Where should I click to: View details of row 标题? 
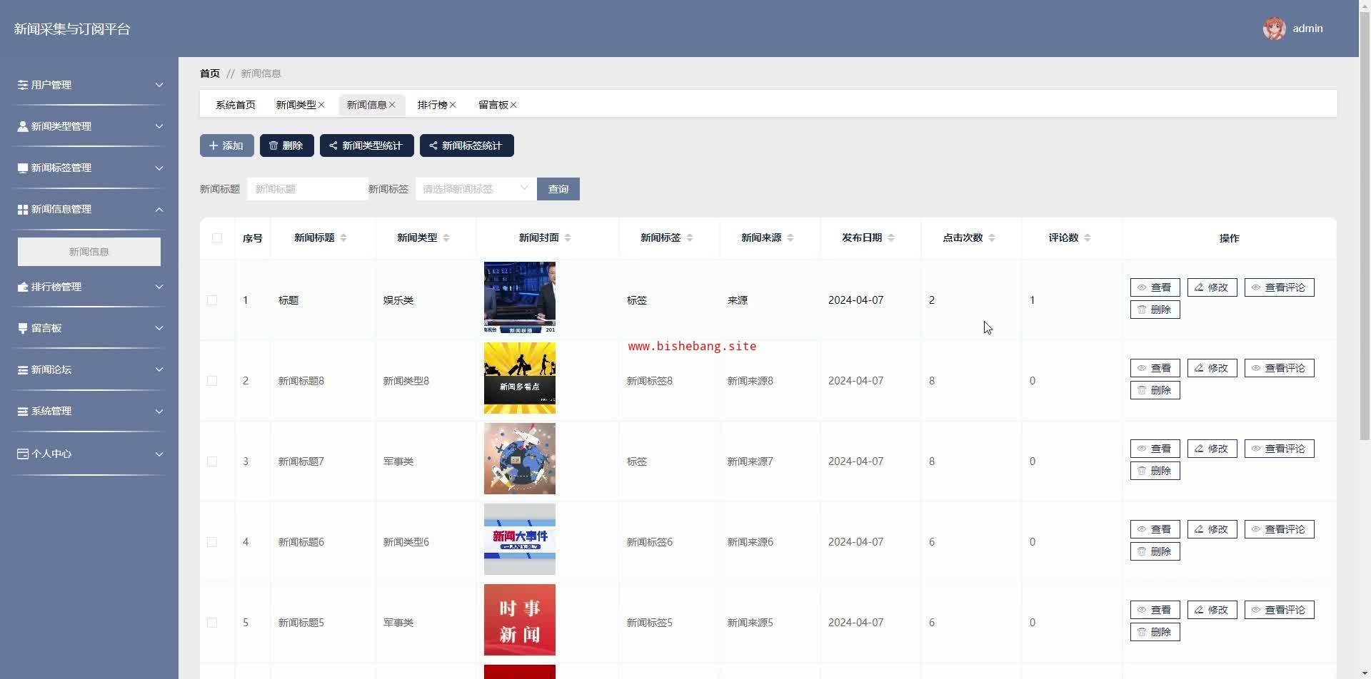1155,287
